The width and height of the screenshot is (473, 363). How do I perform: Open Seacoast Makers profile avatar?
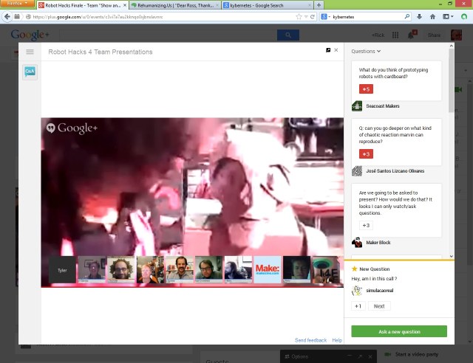tap(357, 106)
